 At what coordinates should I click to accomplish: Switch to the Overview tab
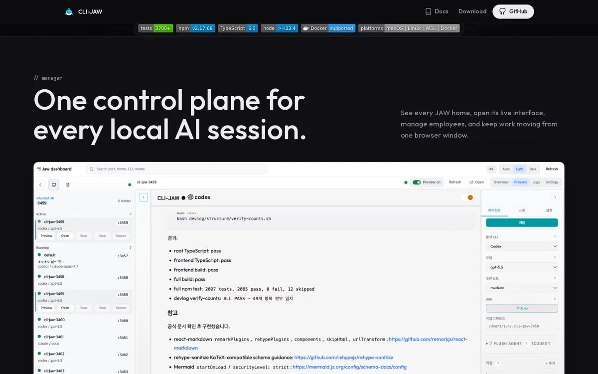click(x=501, y=182)
